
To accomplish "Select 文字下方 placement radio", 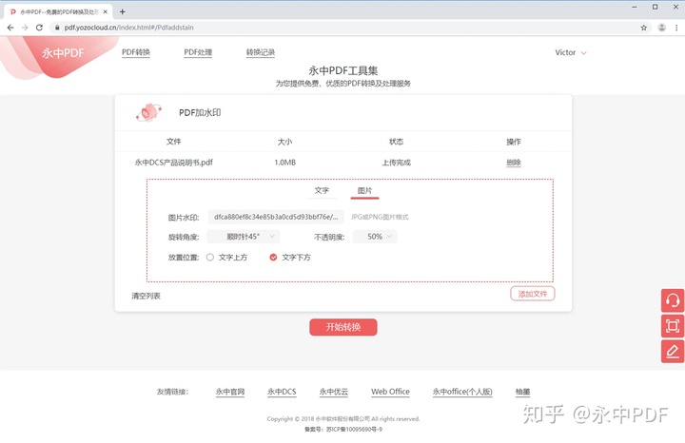I will point(273,258).
